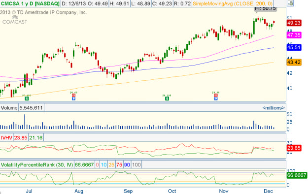Image resolution: width=308 pixels, height=194 pixels.
Task: Click the Hi: 50.75 price bubble
Action: pos(266,8)
